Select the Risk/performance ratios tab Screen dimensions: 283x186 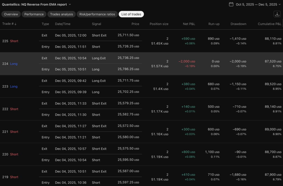[x=97, y=14]
